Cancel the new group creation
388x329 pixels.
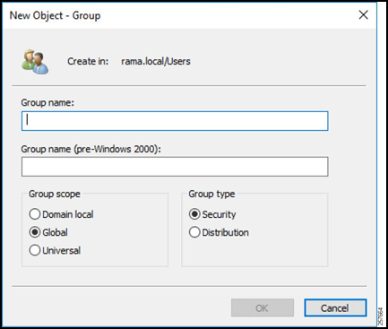point(335,307)
